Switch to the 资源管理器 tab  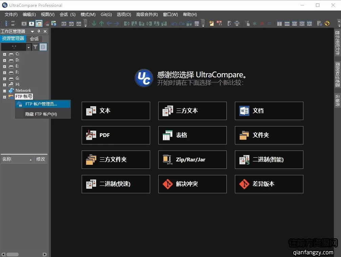13,39
